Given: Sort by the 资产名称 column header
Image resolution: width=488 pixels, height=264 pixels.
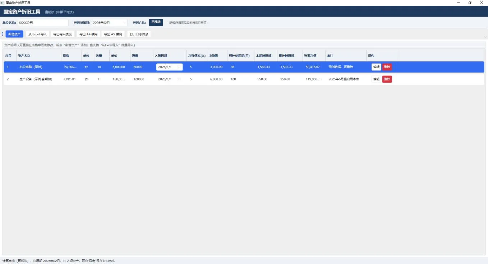Looking at the screenshot, I should [38, 56].
